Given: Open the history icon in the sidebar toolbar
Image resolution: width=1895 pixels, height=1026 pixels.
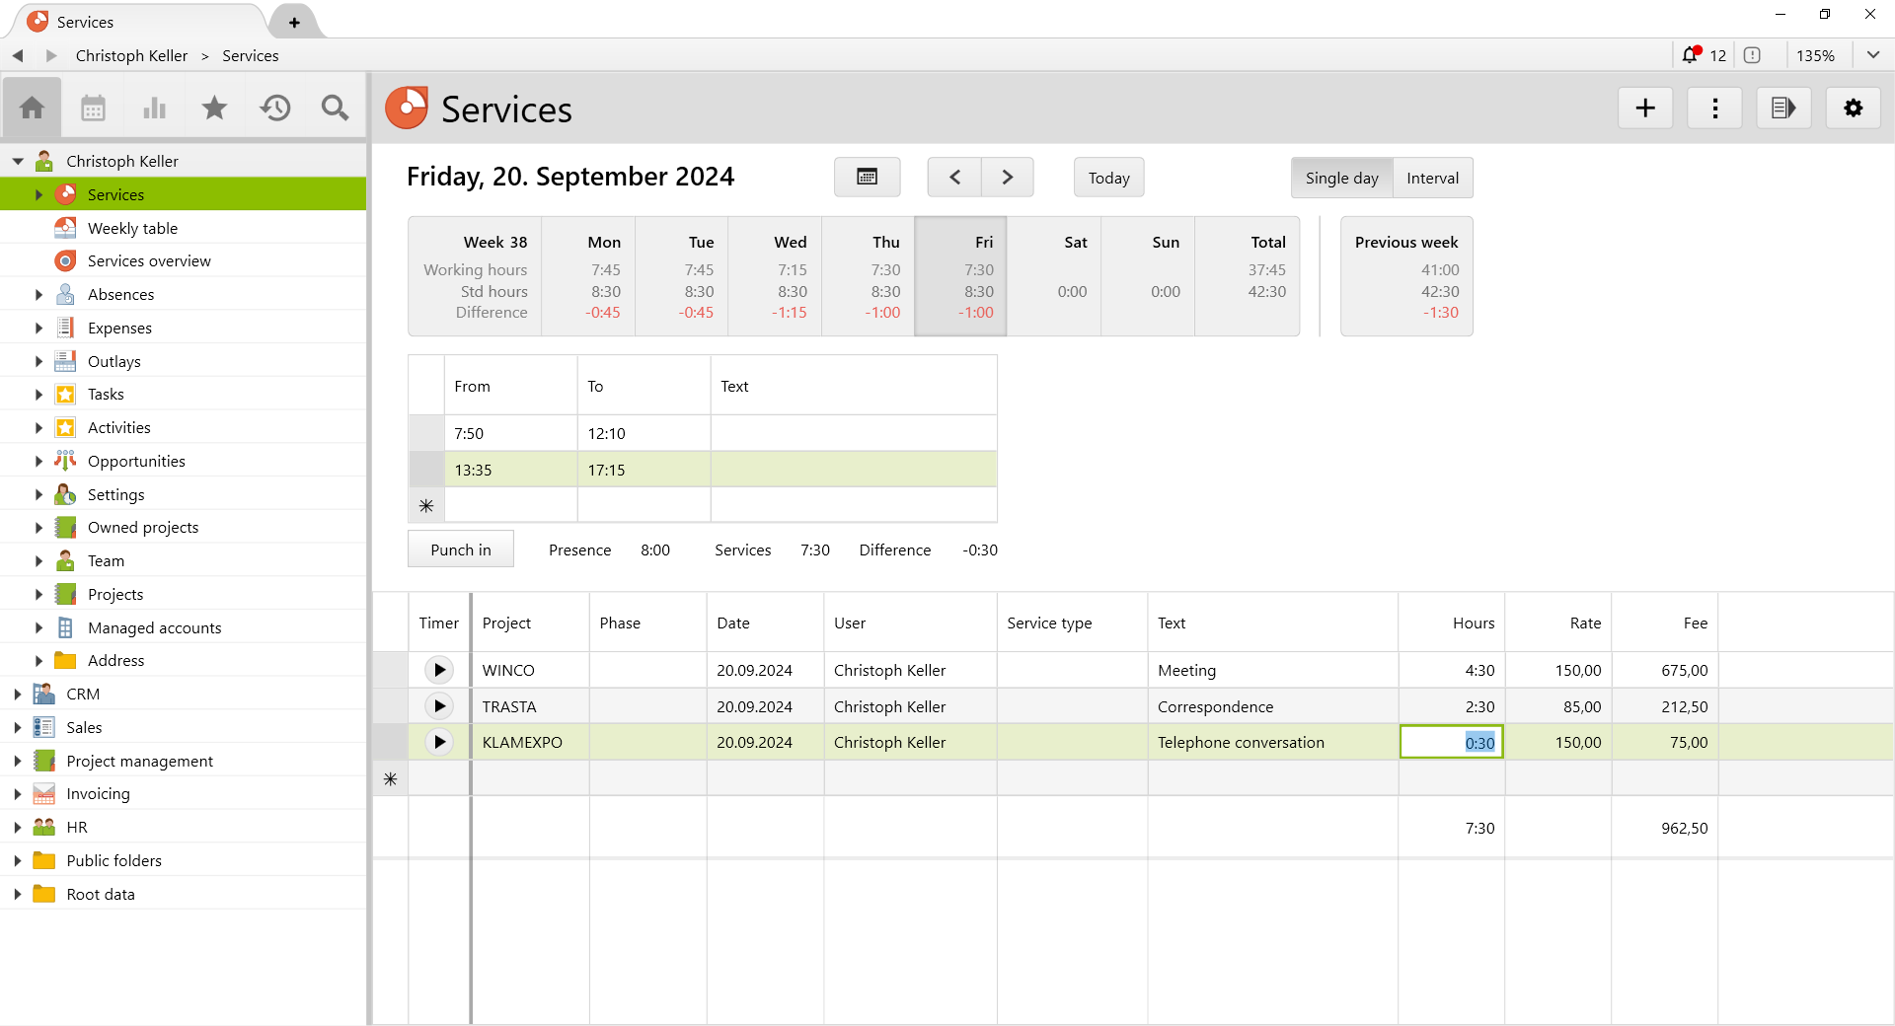Looking at the screenshot, I should [x=275, y=108].
